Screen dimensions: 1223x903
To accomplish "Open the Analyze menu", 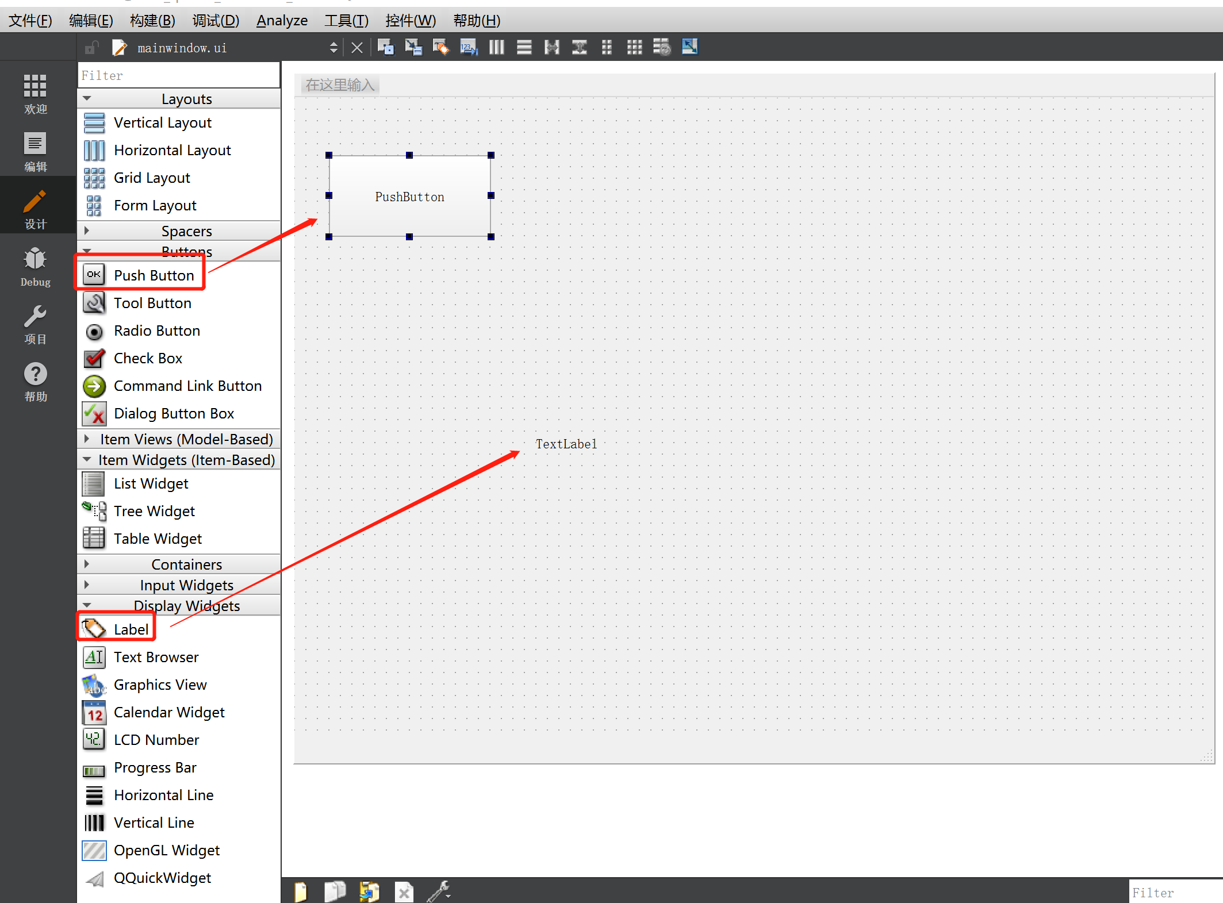I will click(x=282, y=21).
